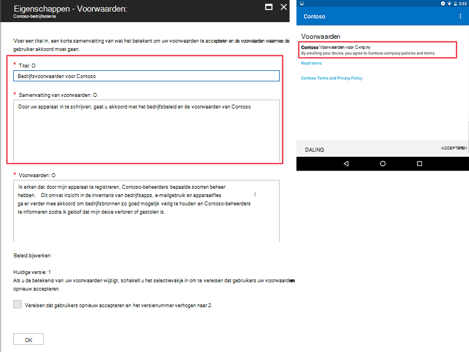The image size is (469, 352).
Task: Click the OK button
Action: tap(28, 339)
